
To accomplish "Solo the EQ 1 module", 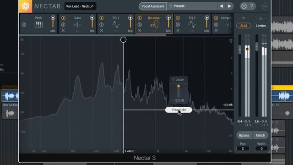I will click(102, 24).
